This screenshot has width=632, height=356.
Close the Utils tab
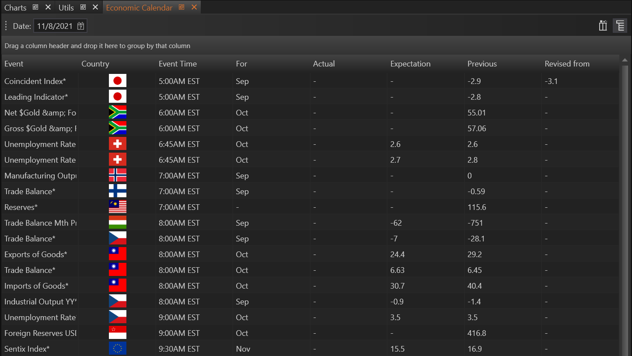(x=95, y=7)
